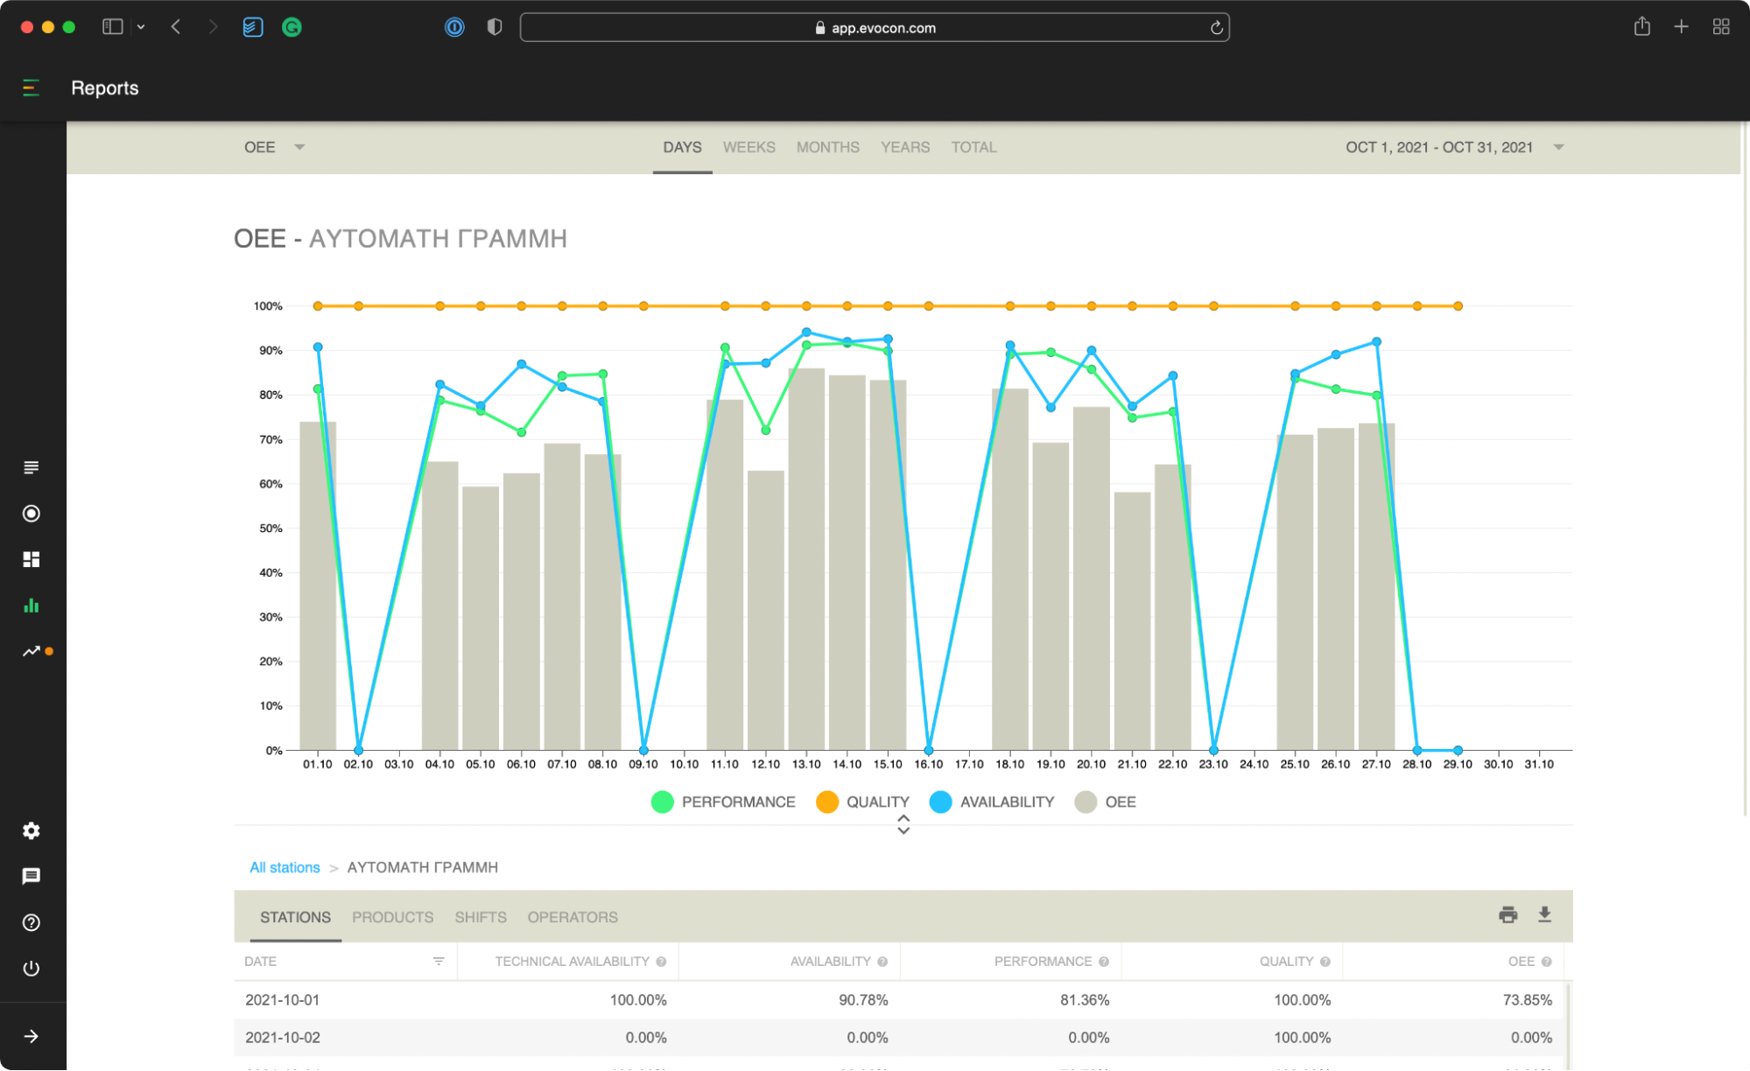This screenshot has height=1071, width=1750.
Task: Select the PRODUCTS tab
Action: pyautogui.click(x=392, y=917)
